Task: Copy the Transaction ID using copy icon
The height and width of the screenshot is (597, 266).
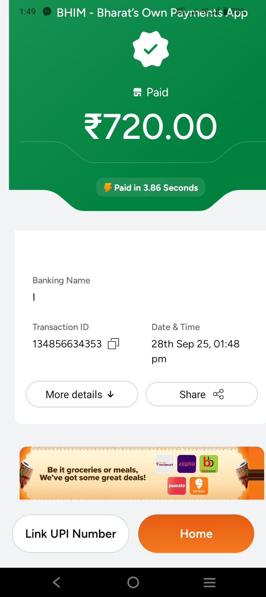Action: pos(113,344)
